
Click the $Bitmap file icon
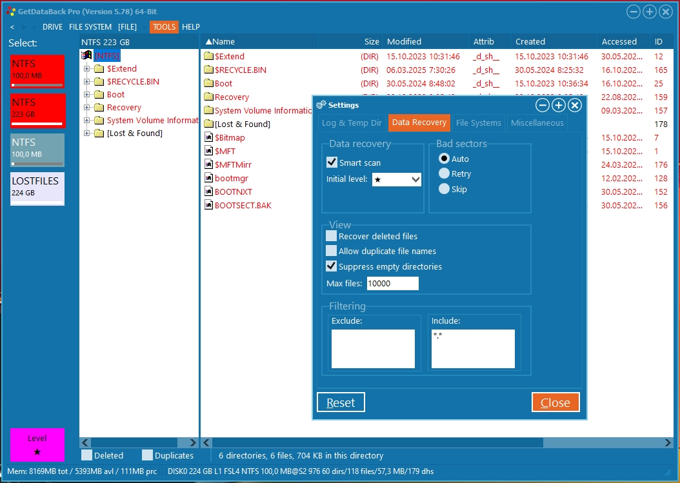tap(208, 137)
